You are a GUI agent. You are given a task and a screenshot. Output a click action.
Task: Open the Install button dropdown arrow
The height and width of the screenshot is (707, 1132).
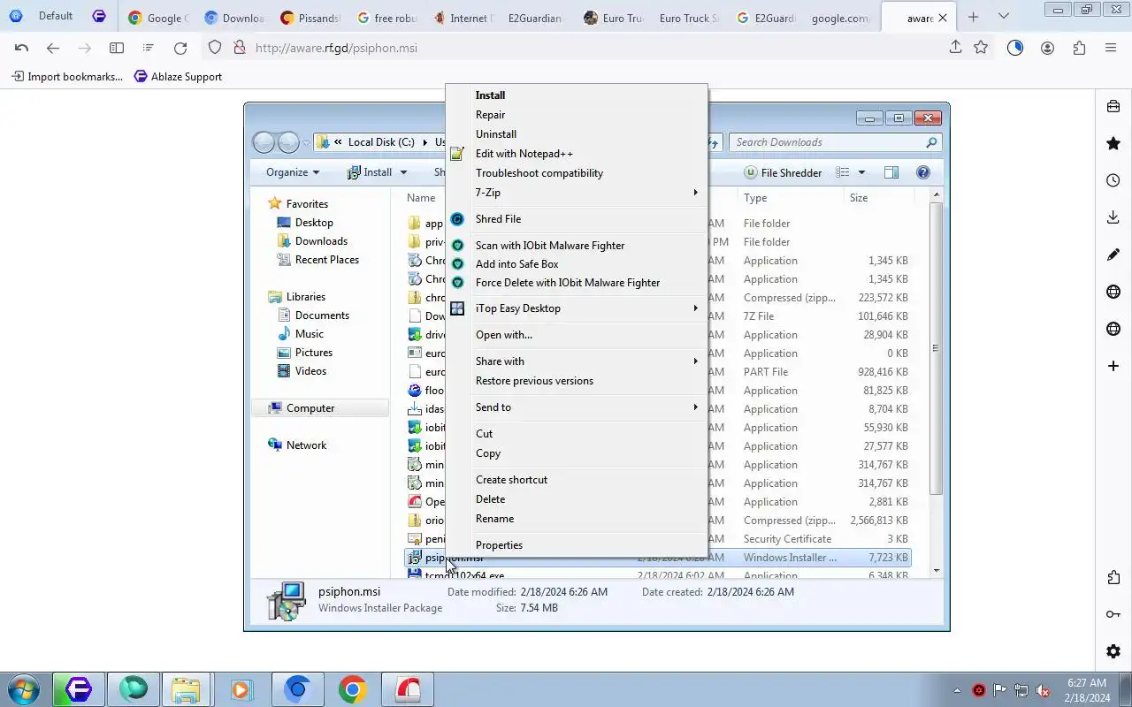[x=403, y=172]
